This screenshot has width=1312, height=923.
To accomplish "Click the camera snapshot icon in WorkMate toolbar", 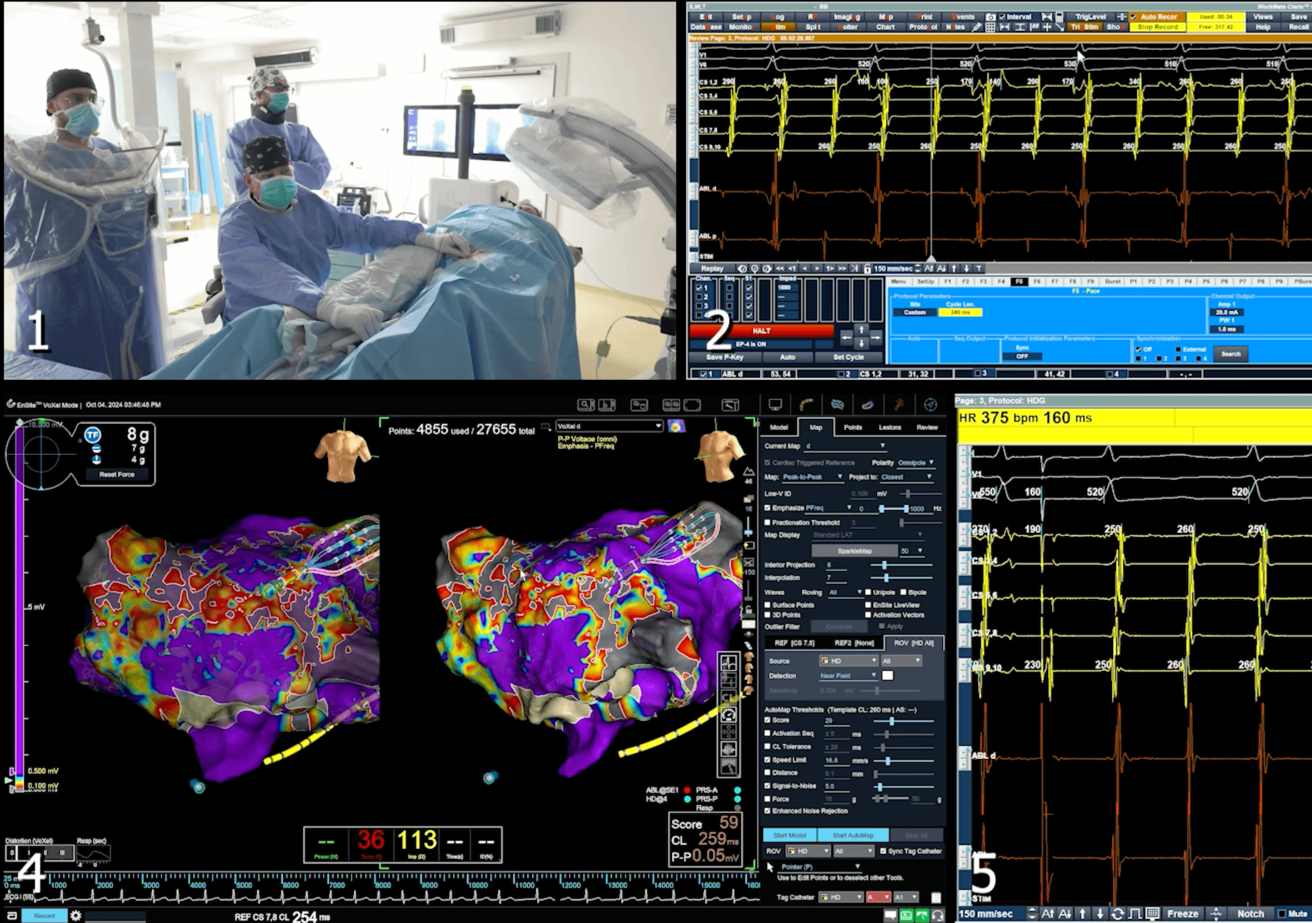I will 991,17.
